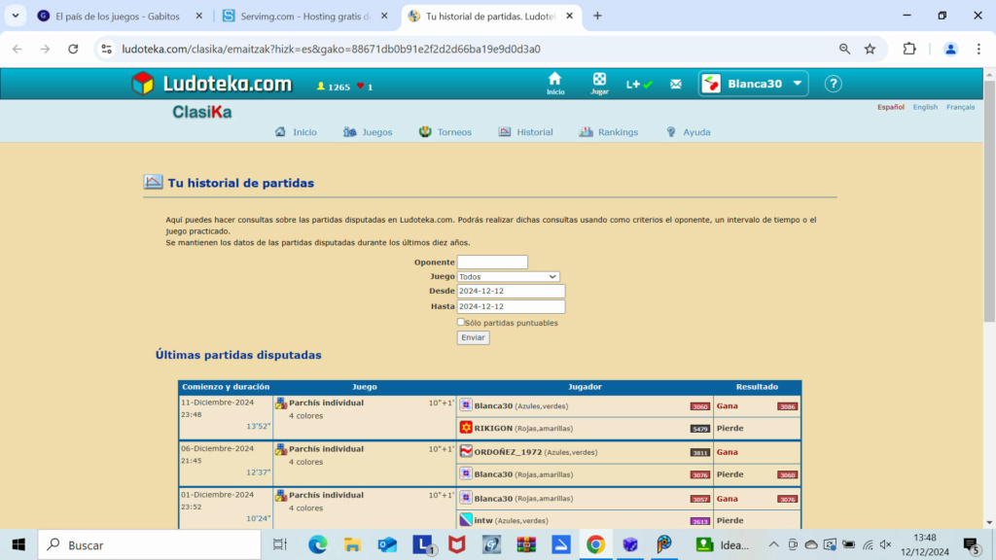Click the Oponente text field
Screen dimensions: 996x560
(x=492, y=262)
